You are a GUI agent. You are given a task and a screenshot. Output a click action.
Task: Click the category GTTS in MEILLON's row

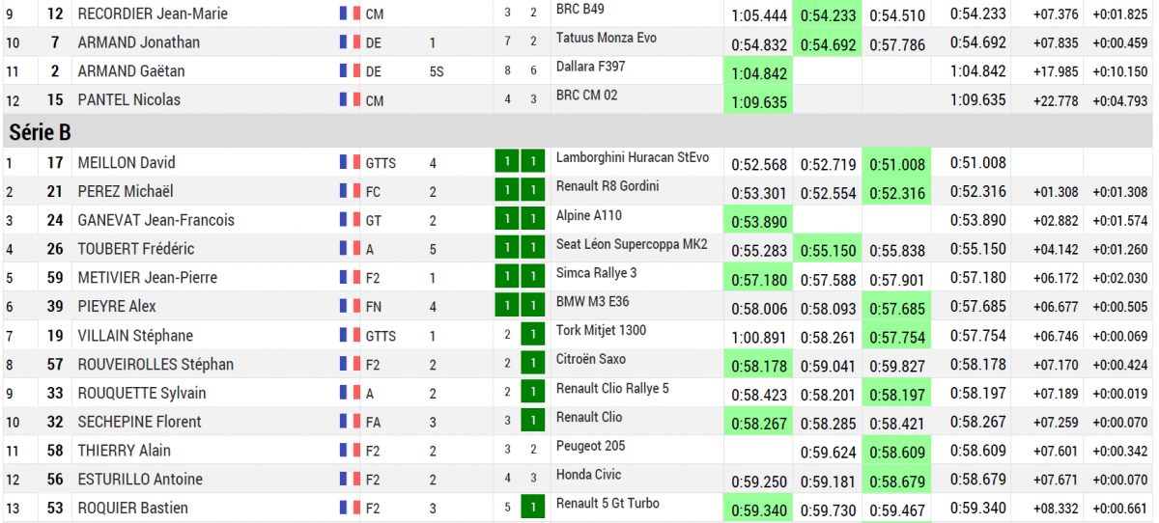point(381,164)
